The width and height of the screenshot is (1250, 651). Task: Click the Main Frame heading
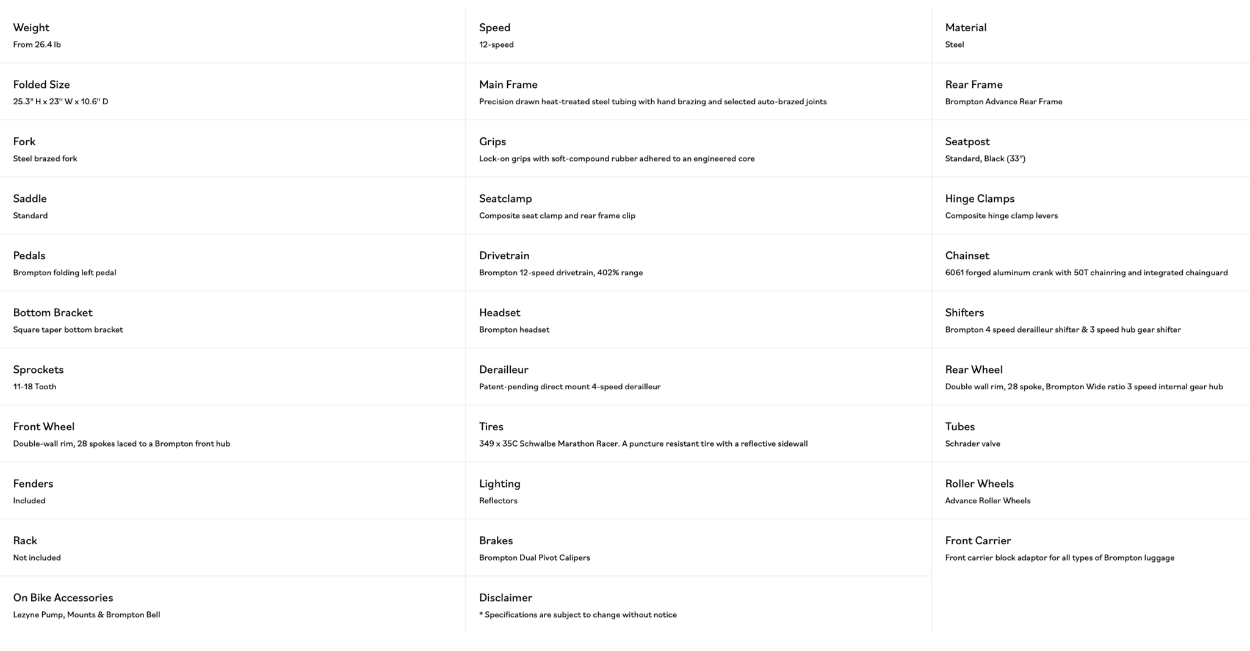click(508, 84)
